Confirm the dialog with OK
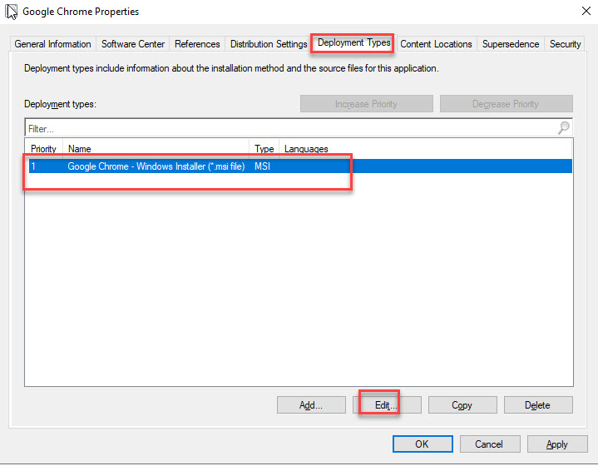Image resolution: width=598 pixels, height=466 pixels. [x=422, y=444]
